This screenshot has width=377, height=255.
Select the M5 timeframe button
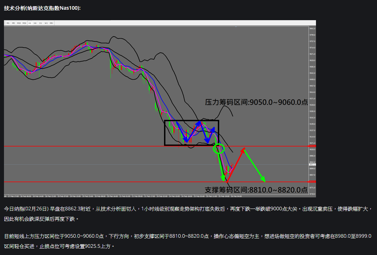point(13,23)
